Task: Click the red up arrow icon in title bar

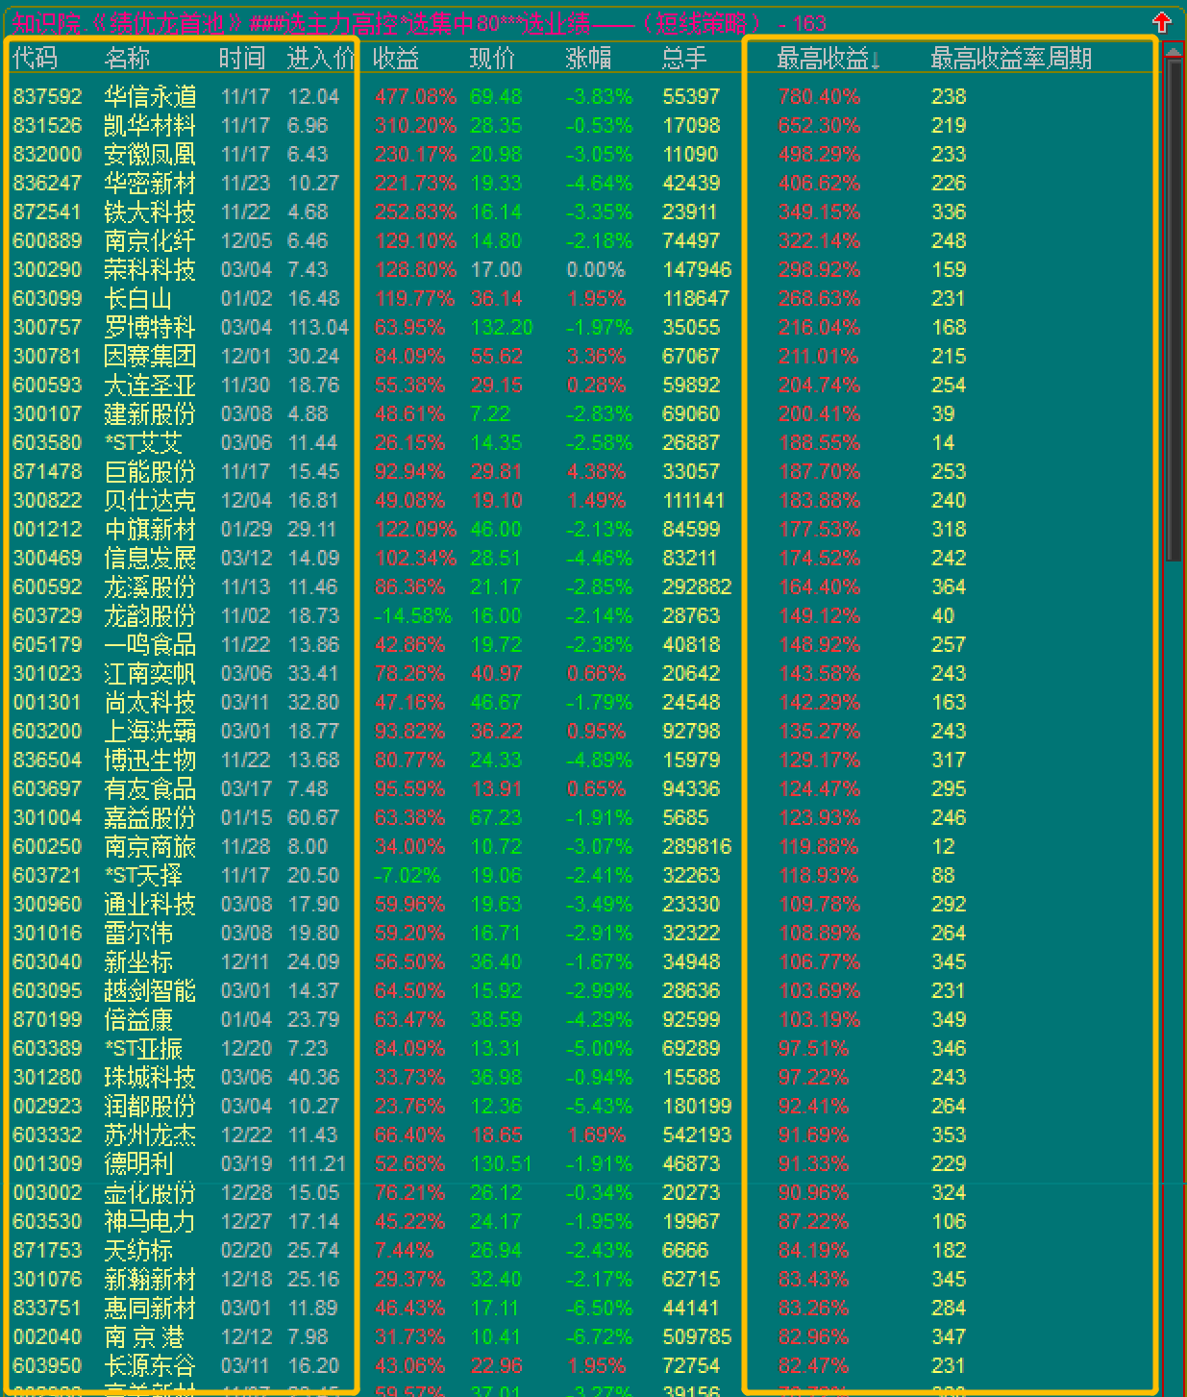Action: click(x=1161, y=21)
